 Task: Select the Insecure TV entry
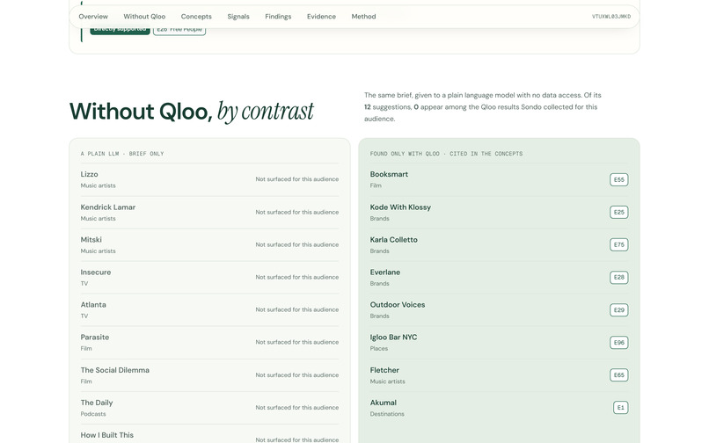click(x=210, y=278)
